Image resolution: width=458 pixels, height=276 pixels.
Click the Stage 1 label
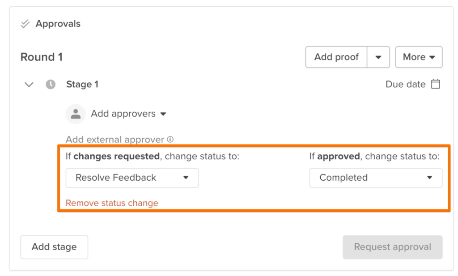pos(82,84)
